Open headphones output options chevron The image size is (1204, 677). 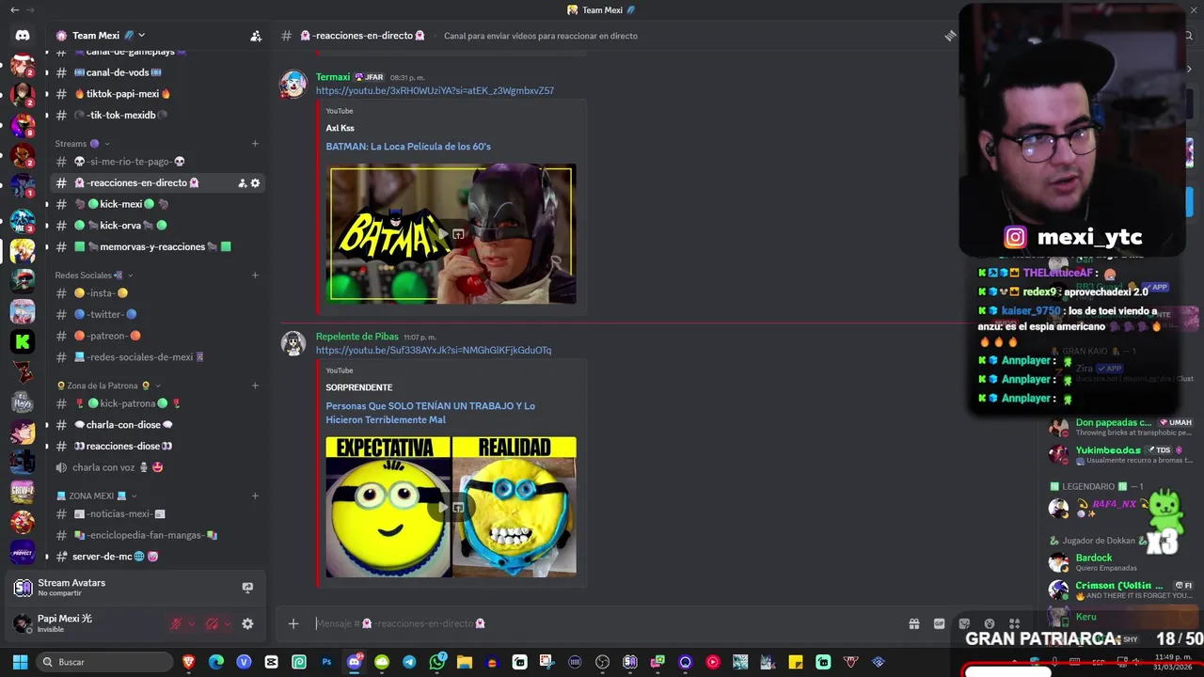point(228,623)
